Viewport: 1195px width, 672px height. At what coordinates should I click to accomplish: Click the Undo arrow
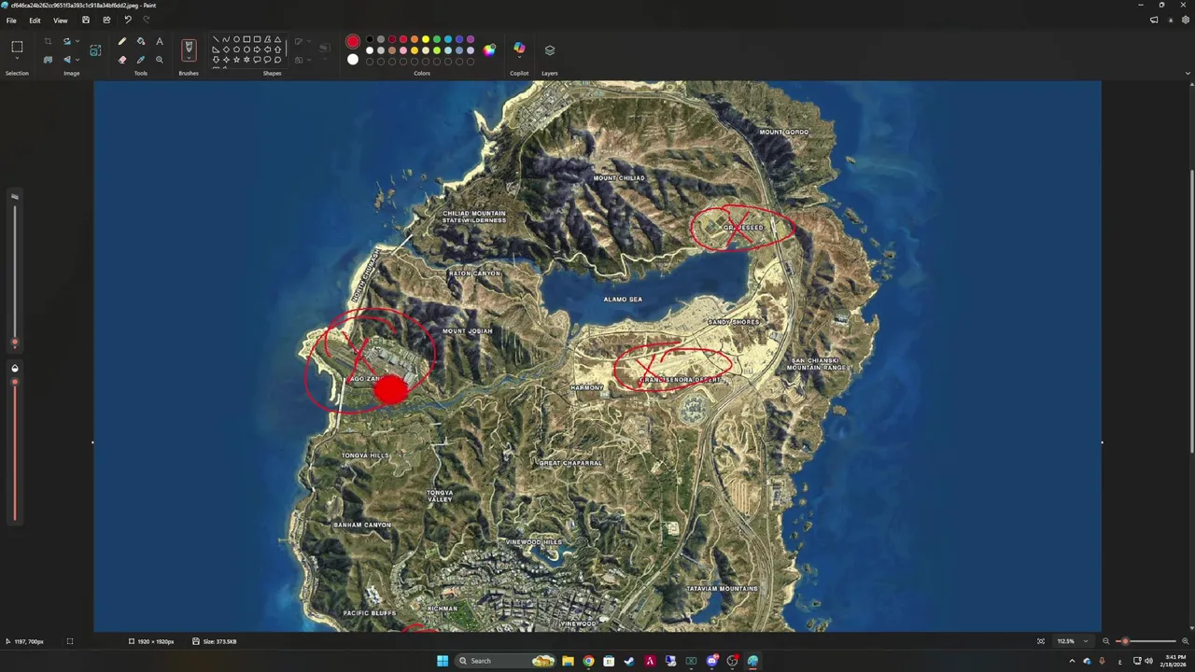[128, 20]
